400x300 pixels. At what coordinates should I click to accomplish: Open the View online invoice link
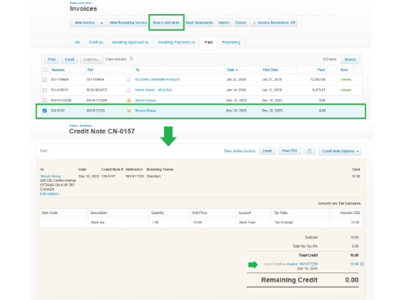click(x=239, y=151)
